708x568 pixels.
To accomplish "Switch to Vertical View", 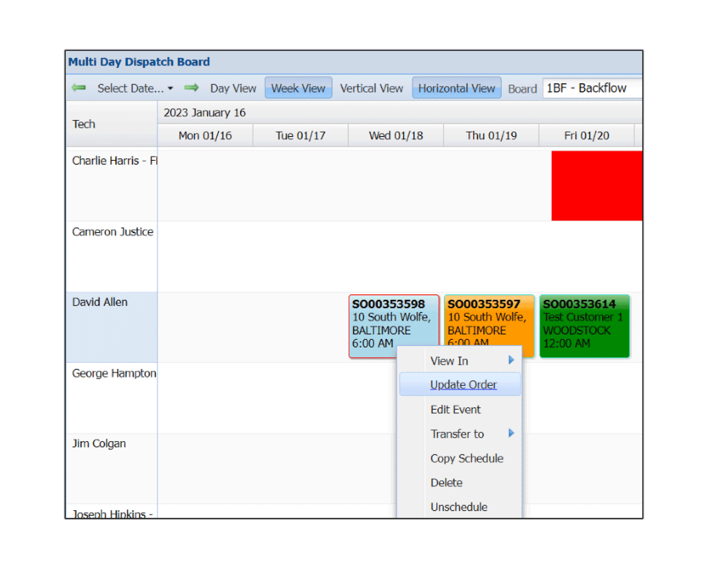I will [371, 88].
